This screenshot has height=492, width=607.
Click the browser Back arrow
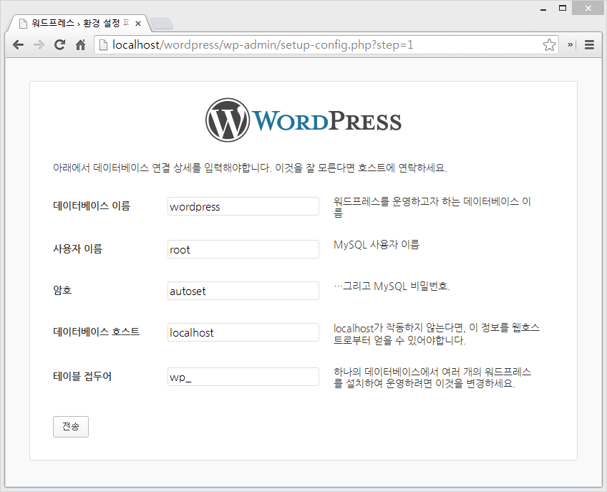(18, 45)
